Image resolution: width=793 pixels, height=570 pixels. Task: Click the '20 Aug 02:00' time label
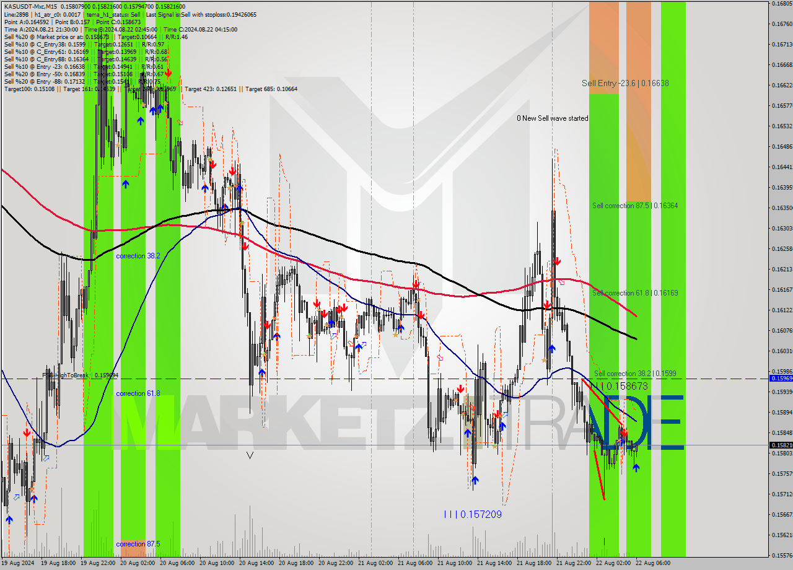click(x=138, y=564)
